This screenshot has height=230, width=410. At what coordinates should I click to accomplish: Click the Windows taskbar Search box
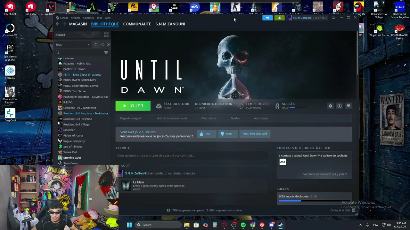(158, 225)
